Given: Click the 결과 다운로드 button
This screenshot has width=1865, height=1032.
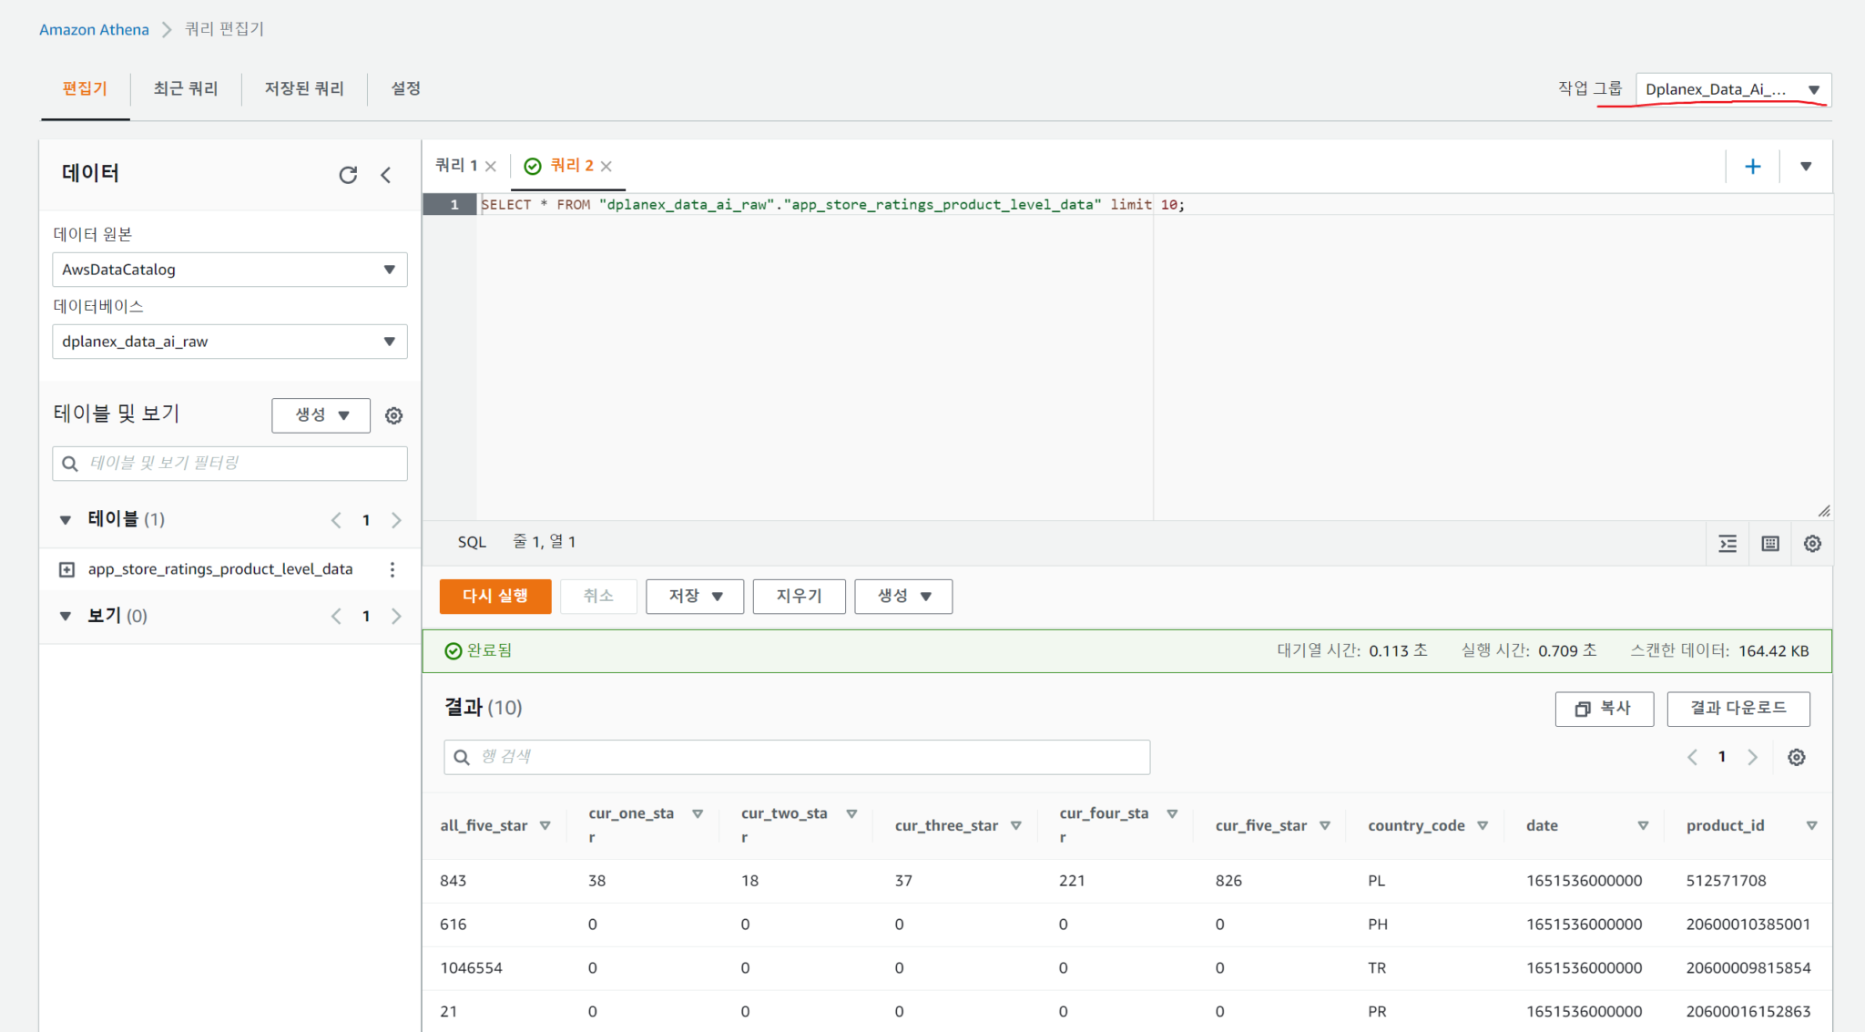Looking at the screenshot, I should [x=1738, y=709].
